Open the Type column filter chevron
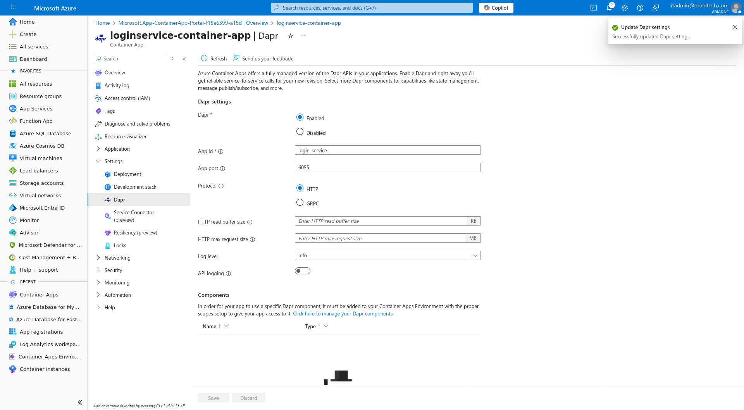This screenshot has height=410, width=744. 326,326
